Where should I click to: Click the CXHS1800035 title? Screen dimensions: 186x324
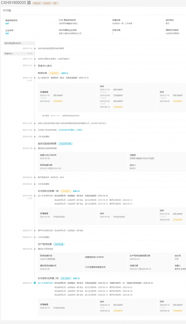(x=13, y=3)
